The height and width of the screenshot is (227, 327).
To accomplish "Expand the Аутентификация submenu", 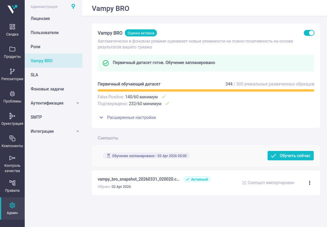I will click(x=78, y=103).
